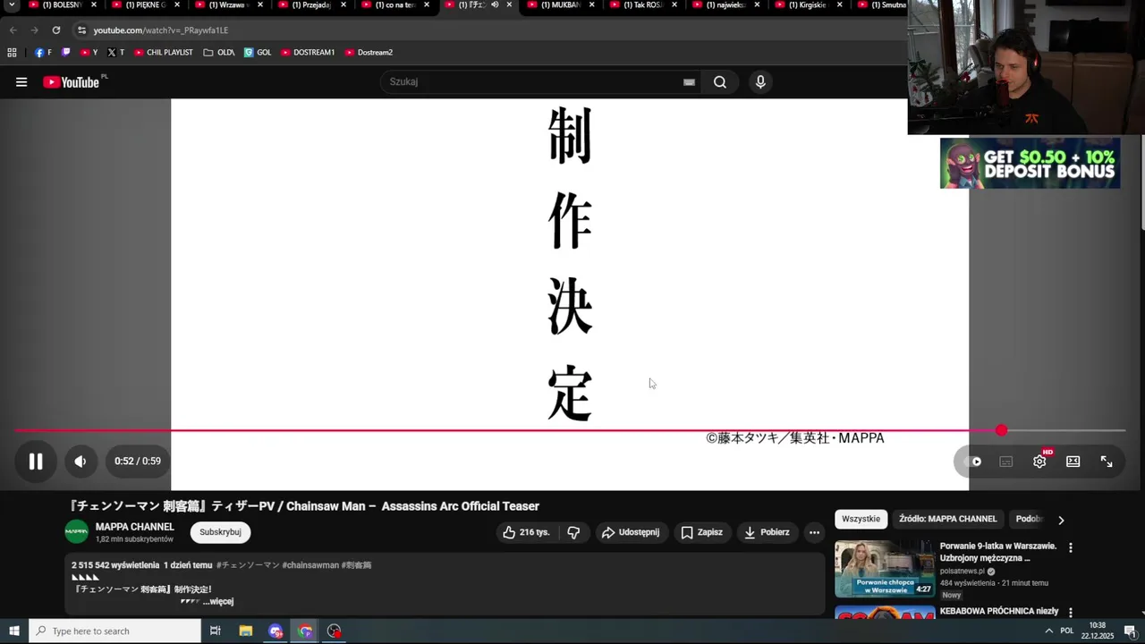Click the magnifier search button
This screenshot has height=644, width=1145.
[720, 82]
